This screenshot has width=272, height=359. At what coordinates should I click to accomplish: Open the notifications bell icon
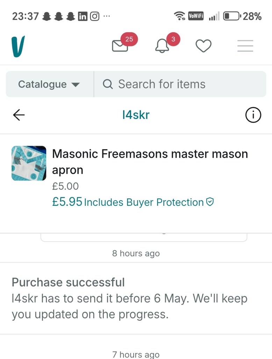tap(162, 46)
